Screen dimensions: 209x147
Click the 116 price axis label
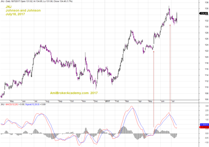click(x=206, y=69)
